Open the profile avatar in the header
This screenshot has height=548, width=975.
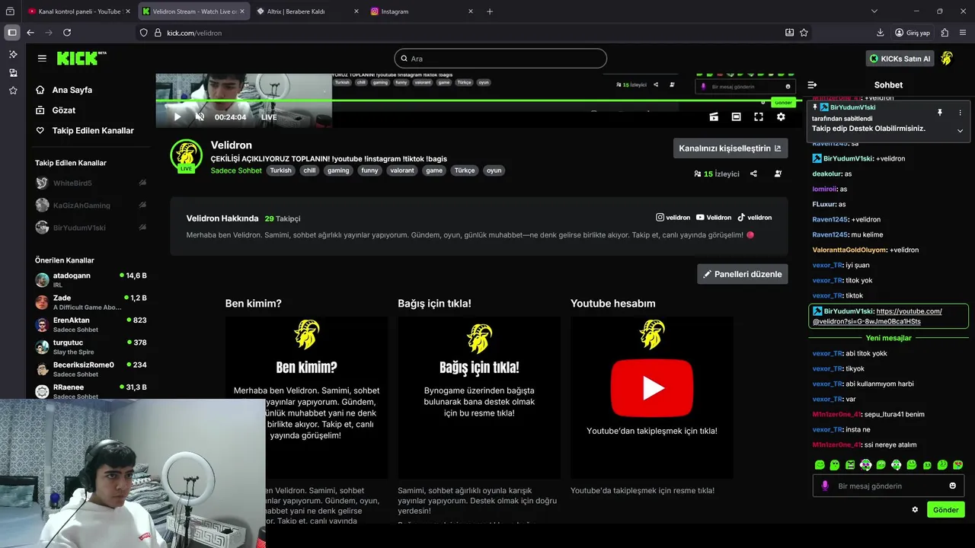(x=947, y=59)
